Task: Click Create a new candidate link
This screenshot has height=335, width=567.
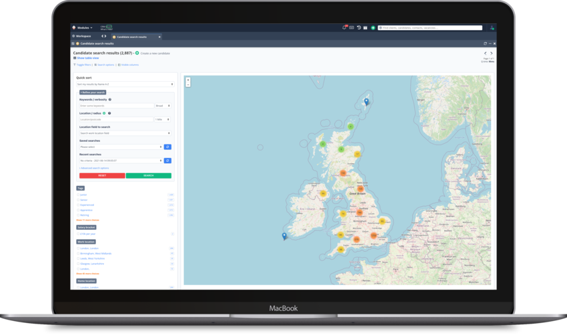Action: tap(155, 53)
